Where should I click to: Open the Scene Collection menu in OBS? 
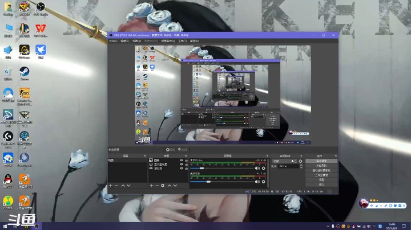pyautogui.click(x=168, y=41)
